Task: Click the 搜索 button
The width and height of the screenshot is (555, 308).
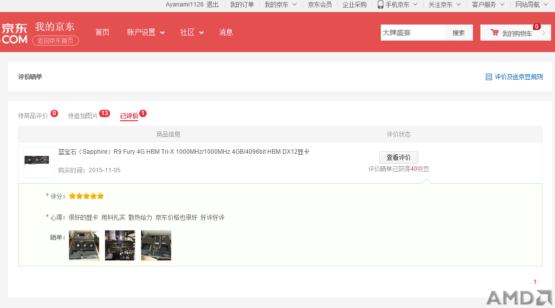Action: coord(459,33)
